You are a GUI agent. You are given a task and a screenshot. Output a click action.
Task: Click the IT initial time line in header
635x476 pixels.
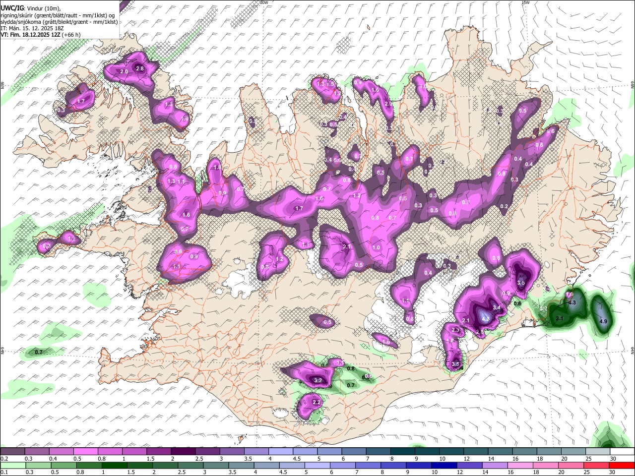tap(32, 28)
